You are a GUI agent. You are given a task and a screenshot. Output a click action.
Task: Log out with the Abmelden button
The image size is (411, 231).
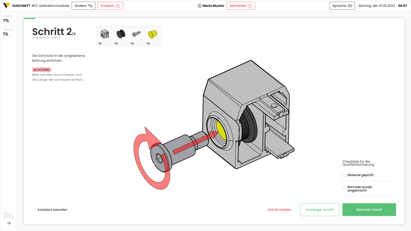tap(240, 6)
